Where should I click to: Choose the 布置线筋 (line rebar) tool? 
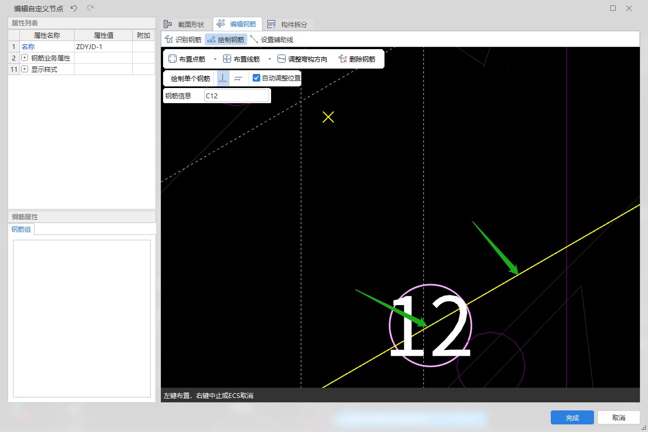(241, 59)
